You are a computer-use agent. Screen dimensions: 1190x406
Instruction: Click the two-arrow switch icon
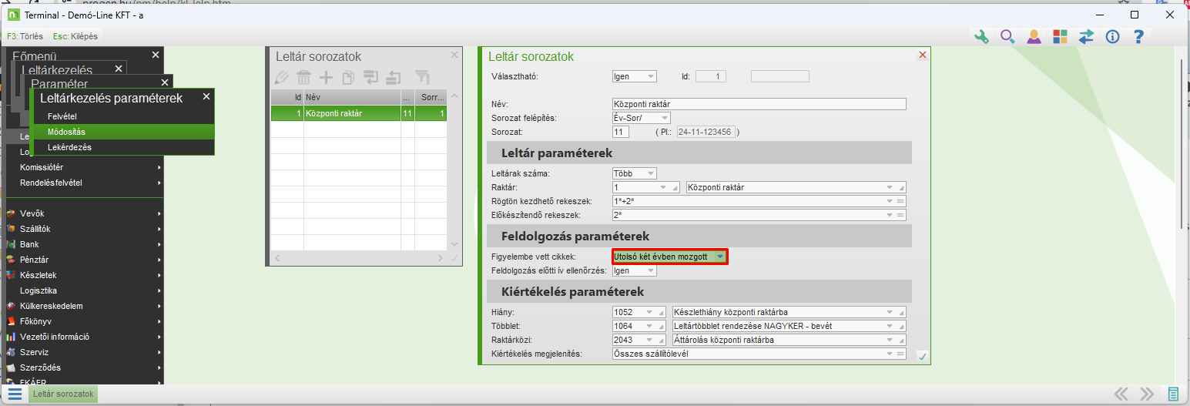(x=1086, y=36)
